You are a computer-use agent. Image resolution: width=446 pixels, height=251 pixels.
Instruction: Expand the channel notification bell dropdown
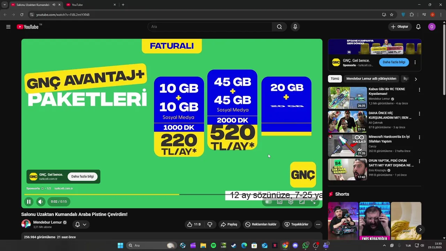[80, 225]
